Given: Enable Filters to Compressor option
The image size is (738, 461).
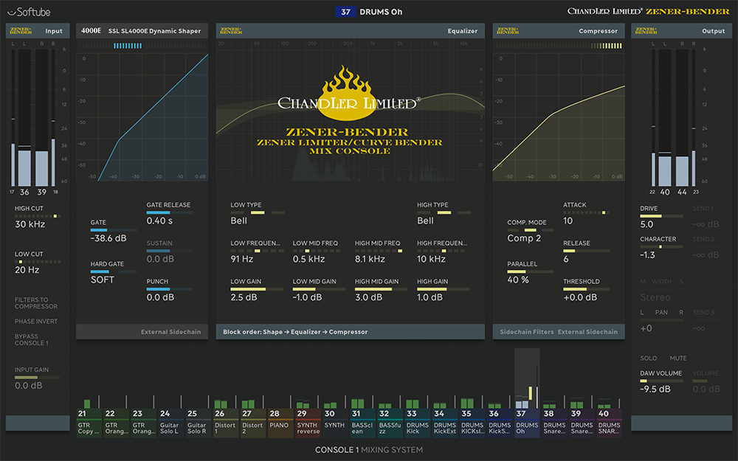Looking at the screenshot, I should pyautogui.click(x=36, y=303).
